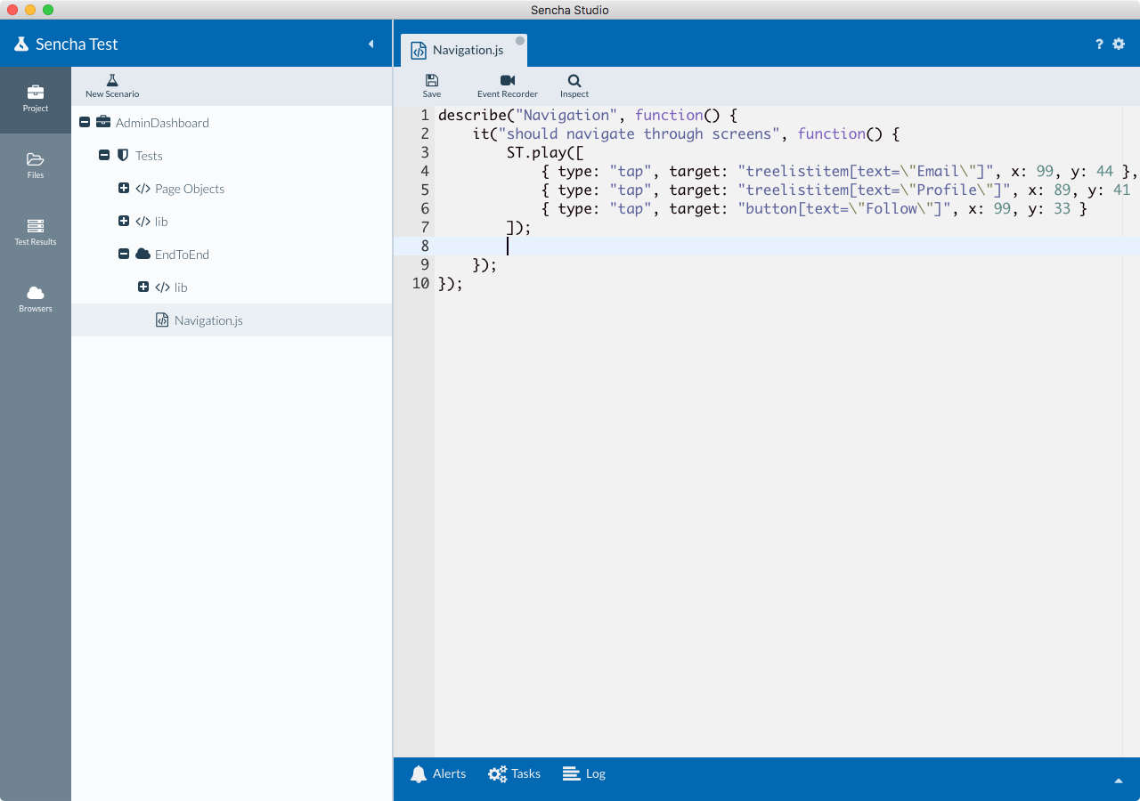Image resolution: width=1140 pixels, height=801 pixels.
Task: Collapse the Tests tree node
Action: 104,156
